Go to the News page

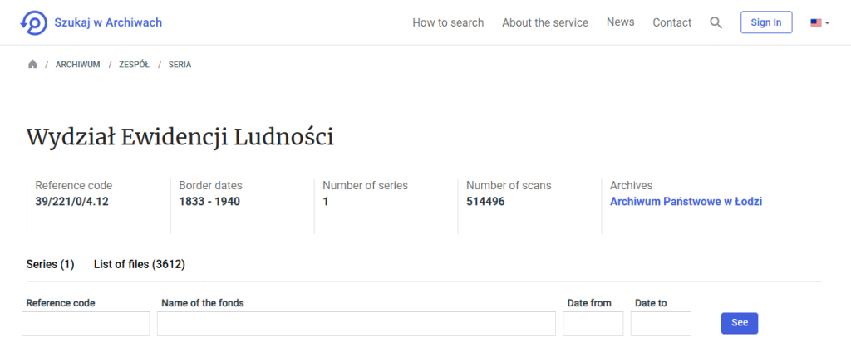(620, 22)
